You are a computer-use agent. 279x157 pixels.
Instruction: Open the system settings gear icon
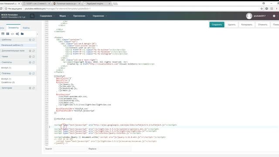[x=274, y=16]
